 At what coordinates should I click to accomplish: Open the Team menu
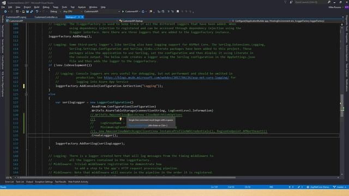(x=56, y=7)
